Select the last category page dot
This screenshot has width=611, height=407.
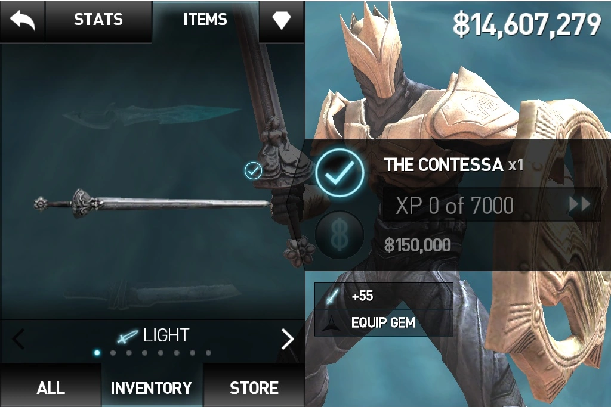point(208,353)
